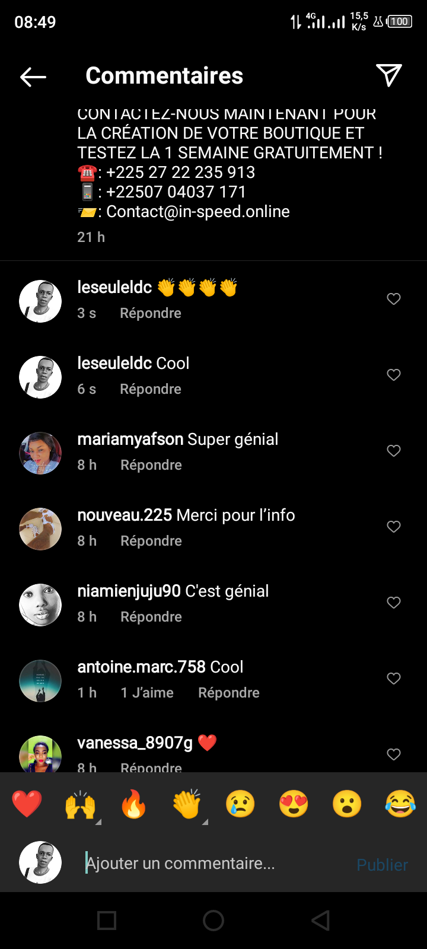Screen dimensions: 427x949
Task: Expand raised hands emoji skin tone options
Action: (98, 821)
